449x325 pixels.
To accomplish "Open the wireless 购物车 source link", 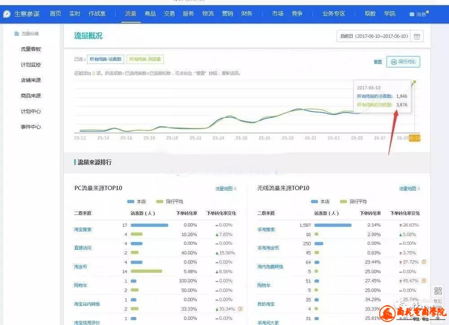I will [264, 285].
